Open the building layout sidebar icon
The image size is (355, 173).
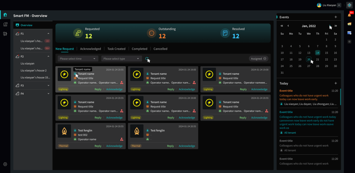5,25
